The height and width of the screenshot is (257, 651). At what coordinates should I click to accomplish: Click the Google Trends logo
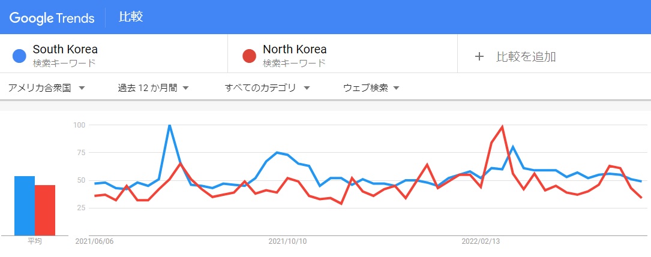coord(52,18)
